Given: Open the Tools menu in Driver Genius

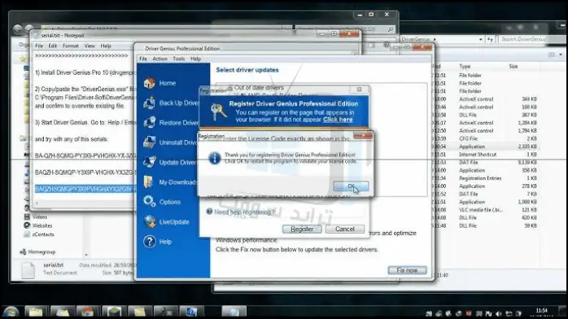Looking at the screenshot, I should (x=178, y=59).
